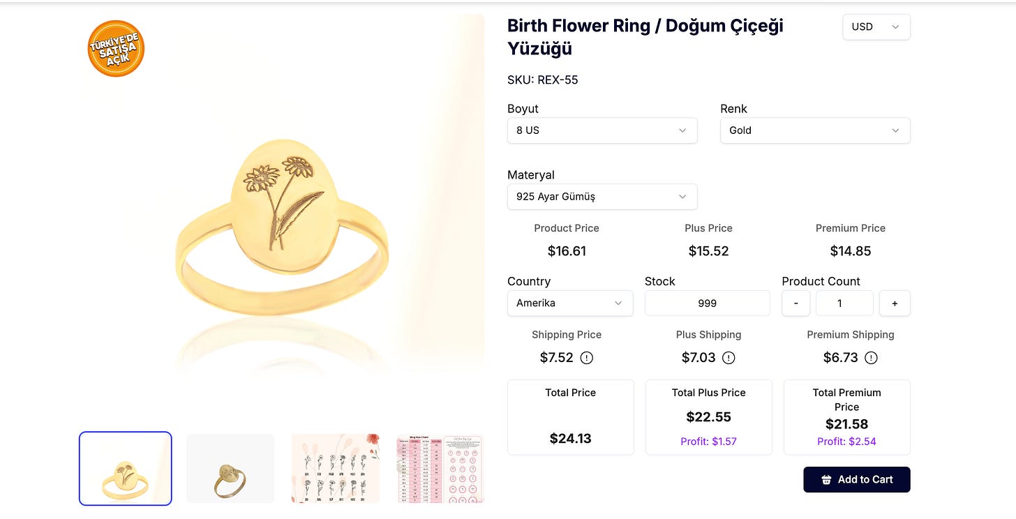Select the first gold ring thumbnail
Image resolution: width=1016 pixels, height=519 pixels.
point(125,468)
